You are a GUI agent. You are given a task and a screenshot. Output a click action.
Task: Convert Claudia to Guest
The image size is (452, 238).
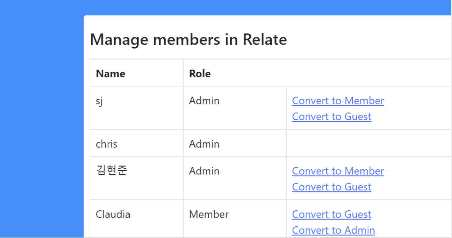coord(331,214)
